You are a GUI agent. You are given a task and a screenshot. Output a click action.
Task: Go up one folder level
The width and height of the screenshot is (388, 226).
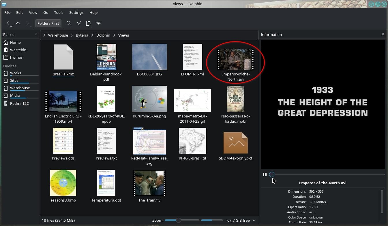click(x=18, y=23)
